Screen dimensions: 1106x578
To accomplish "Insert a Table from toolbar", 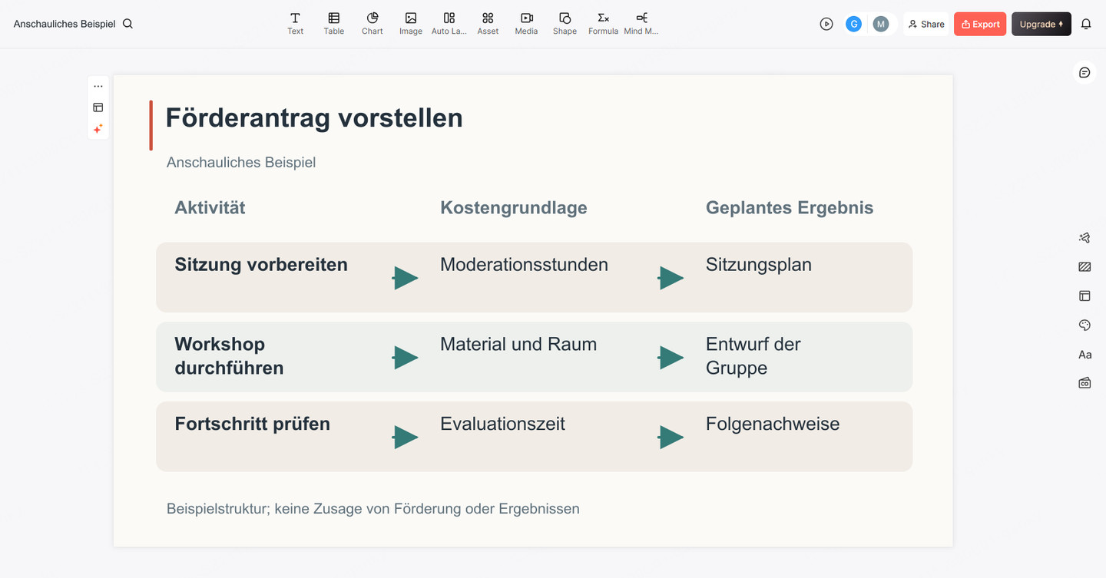I will click(333, 24).
